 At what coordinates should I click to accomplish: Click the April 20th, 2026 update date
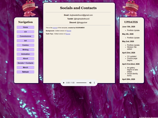click(x=128, y=79)
